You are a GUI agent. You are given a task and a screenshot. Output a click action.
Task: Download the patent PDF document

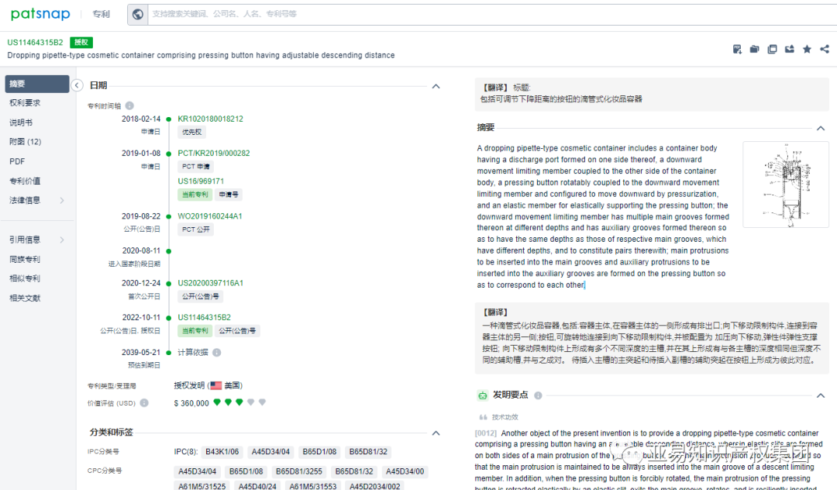click(737, 49)
